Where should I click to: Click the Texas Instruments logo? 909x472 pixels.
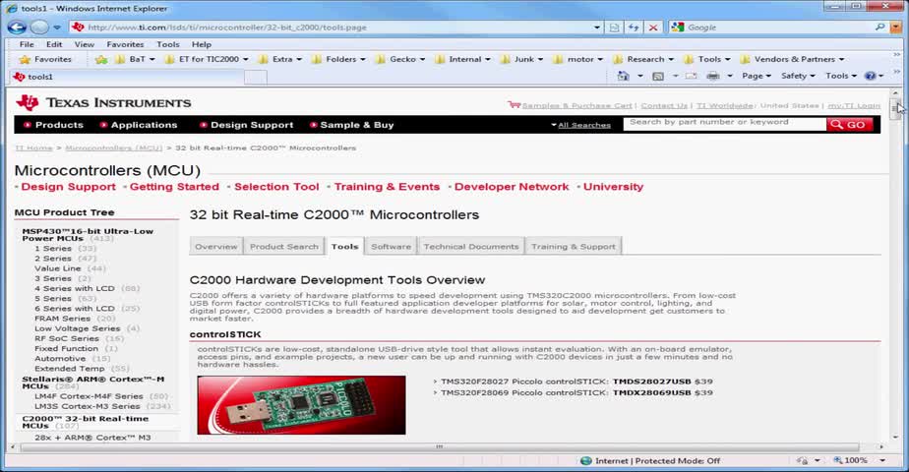tap(103, 102)
